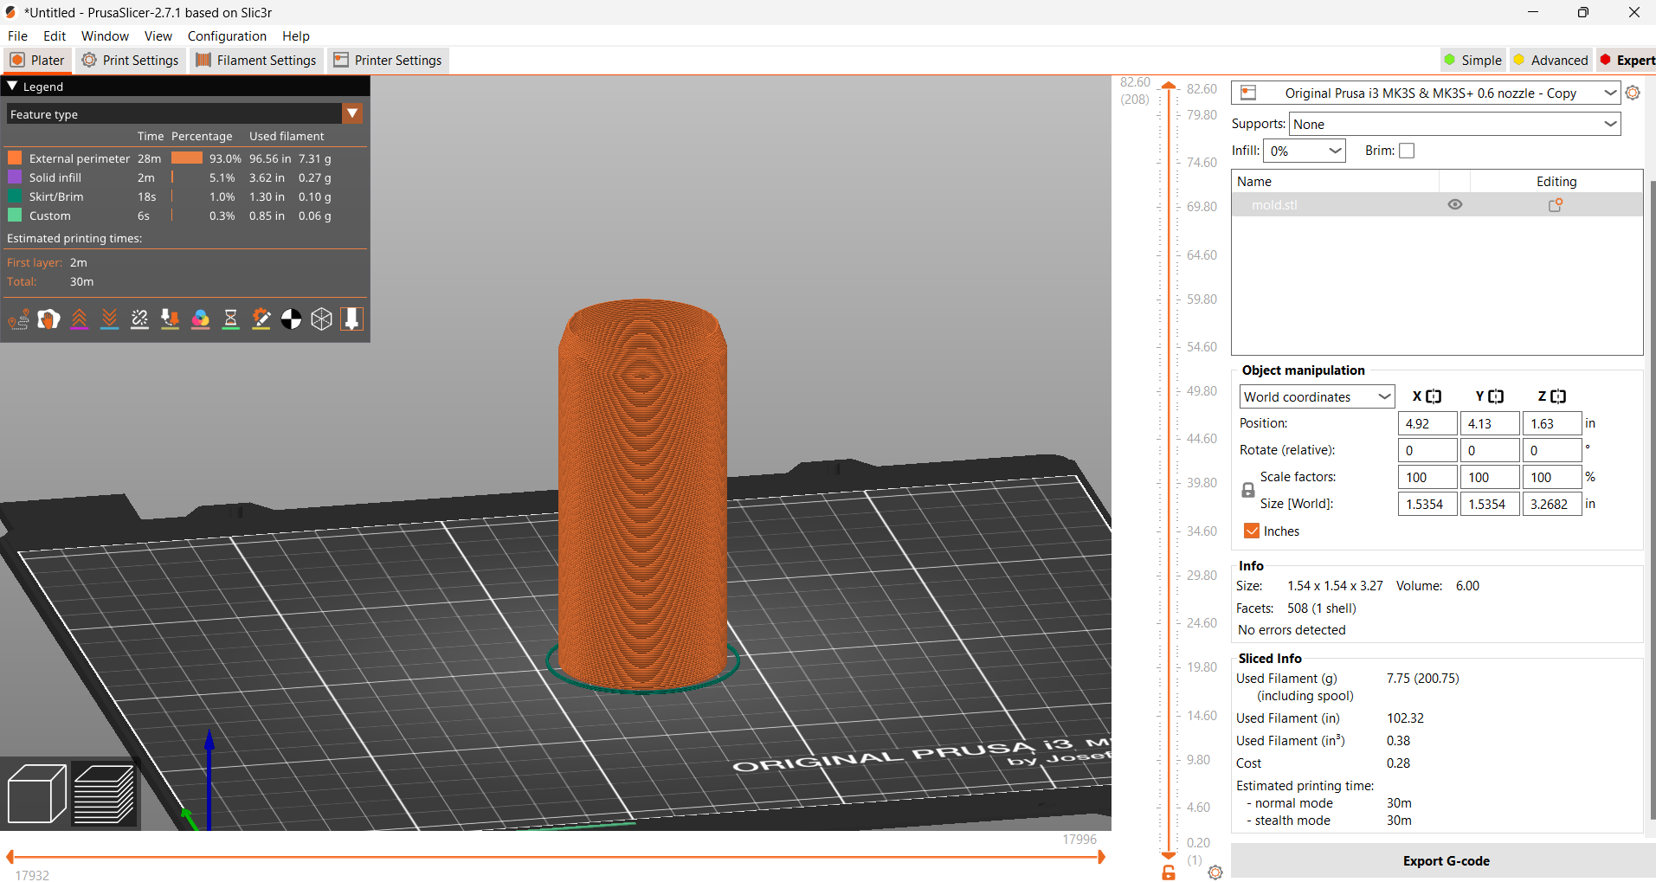The image size is (1656, 882).
Task: Select mold.stl in the object list
Action: point(1273,204)
